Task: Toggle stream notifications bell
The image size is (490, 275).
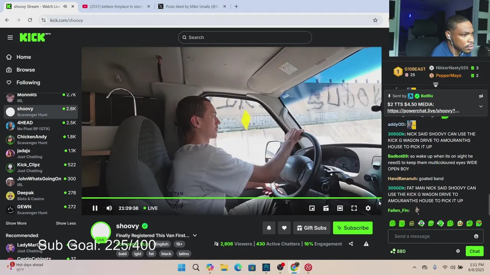Action: [x=269, y=228]
